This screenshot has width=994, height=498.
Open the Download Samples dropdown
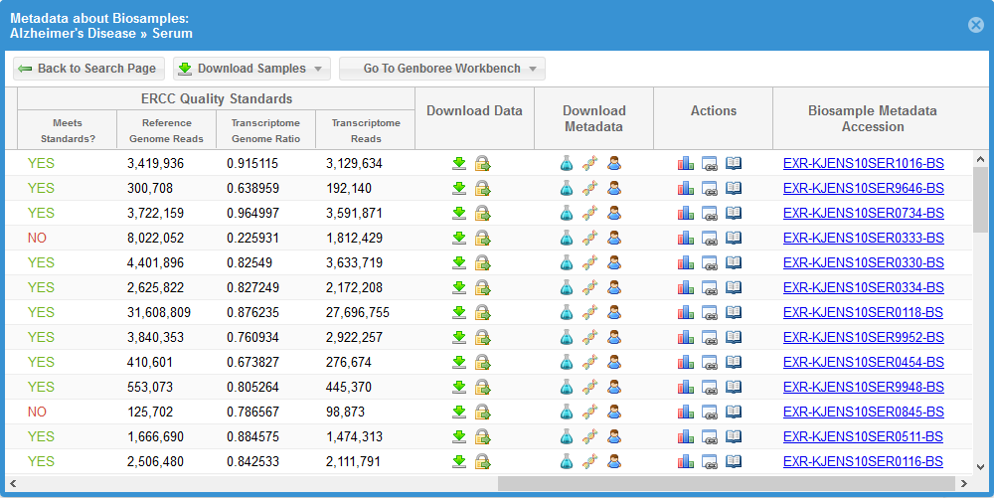tap(251, 69)
